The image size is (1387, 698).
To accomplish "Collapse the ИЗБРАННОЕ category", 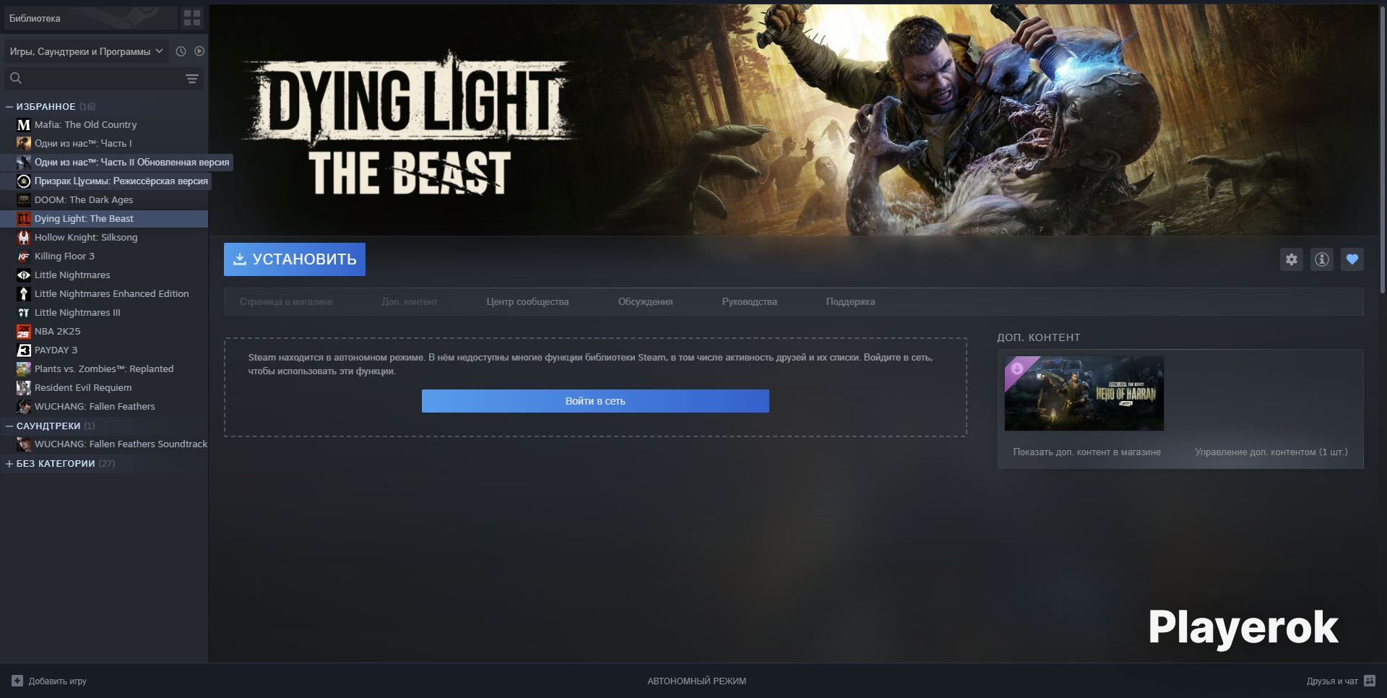I will (x=9, y=106).
